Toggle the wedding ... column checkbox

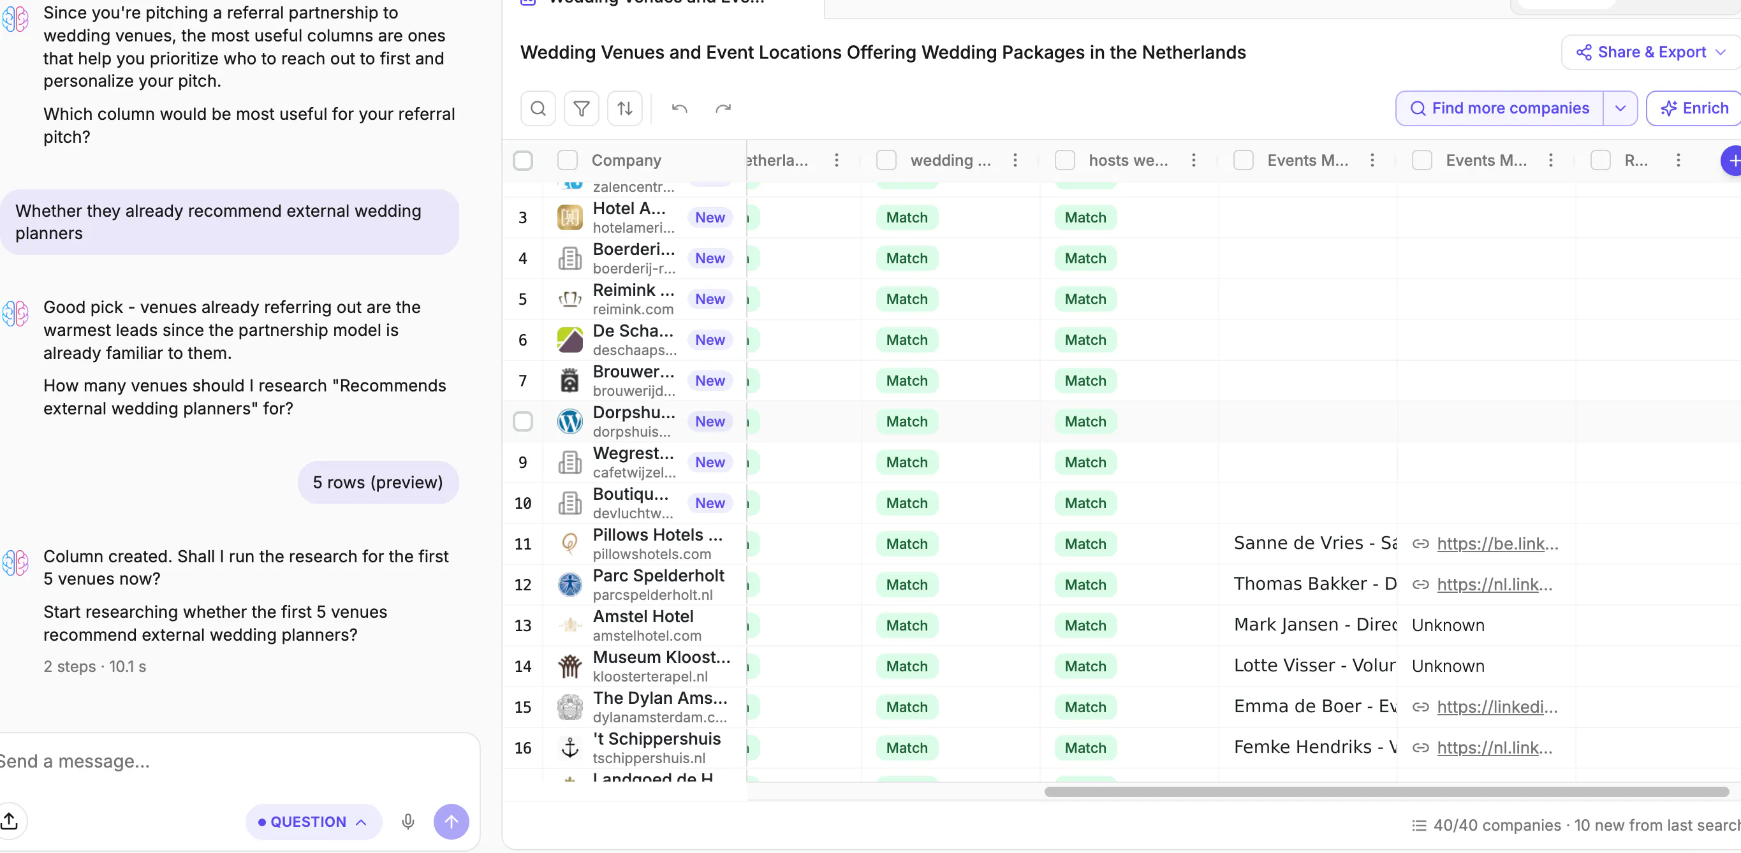[x=886, y=160]
